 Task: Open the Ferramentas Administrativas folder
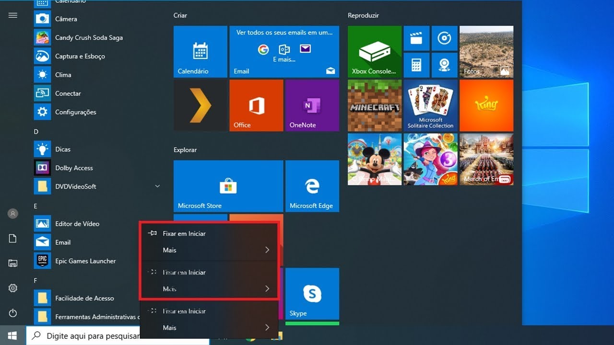(86, 317)
